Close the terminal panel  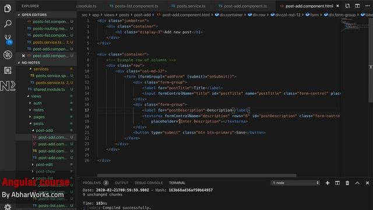(367, 183)
